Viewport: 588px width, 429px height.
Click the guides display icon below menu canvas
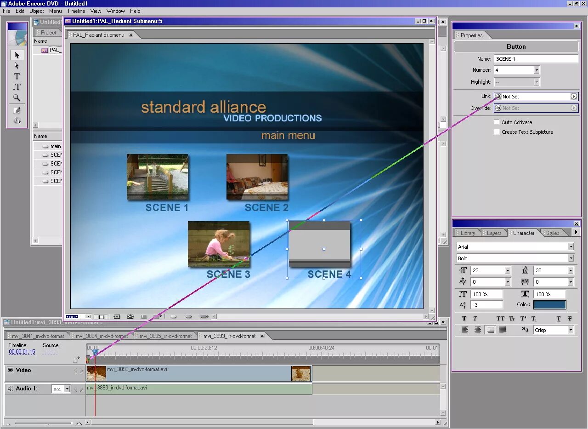click(144, 316)
